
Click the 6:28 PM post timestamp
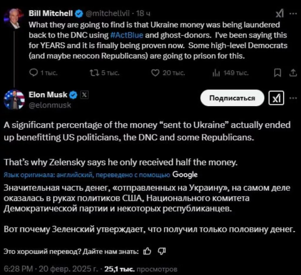tap(18, 269)
